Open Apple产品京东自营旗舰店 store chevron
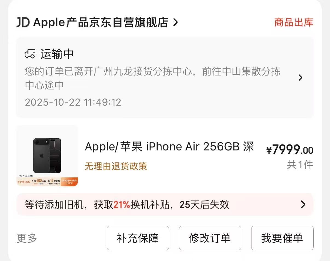 pyautogui.click(x=175, y=22)
